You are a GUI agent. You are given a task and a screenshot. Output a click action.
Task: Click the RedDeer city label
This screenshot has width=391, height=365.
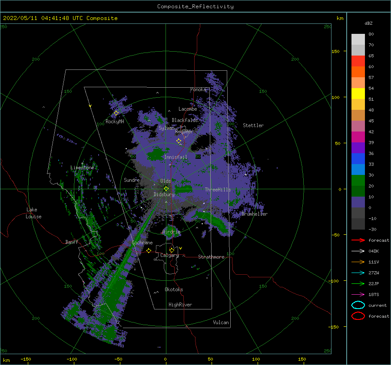[184, 132]
